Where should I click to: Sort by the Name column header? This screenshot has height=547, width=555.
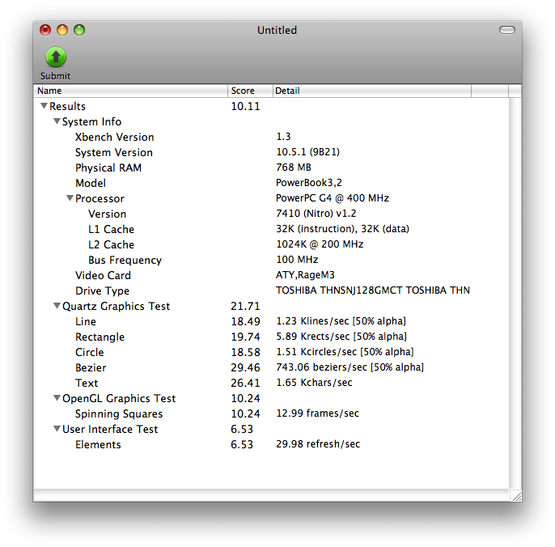point(130,91)
